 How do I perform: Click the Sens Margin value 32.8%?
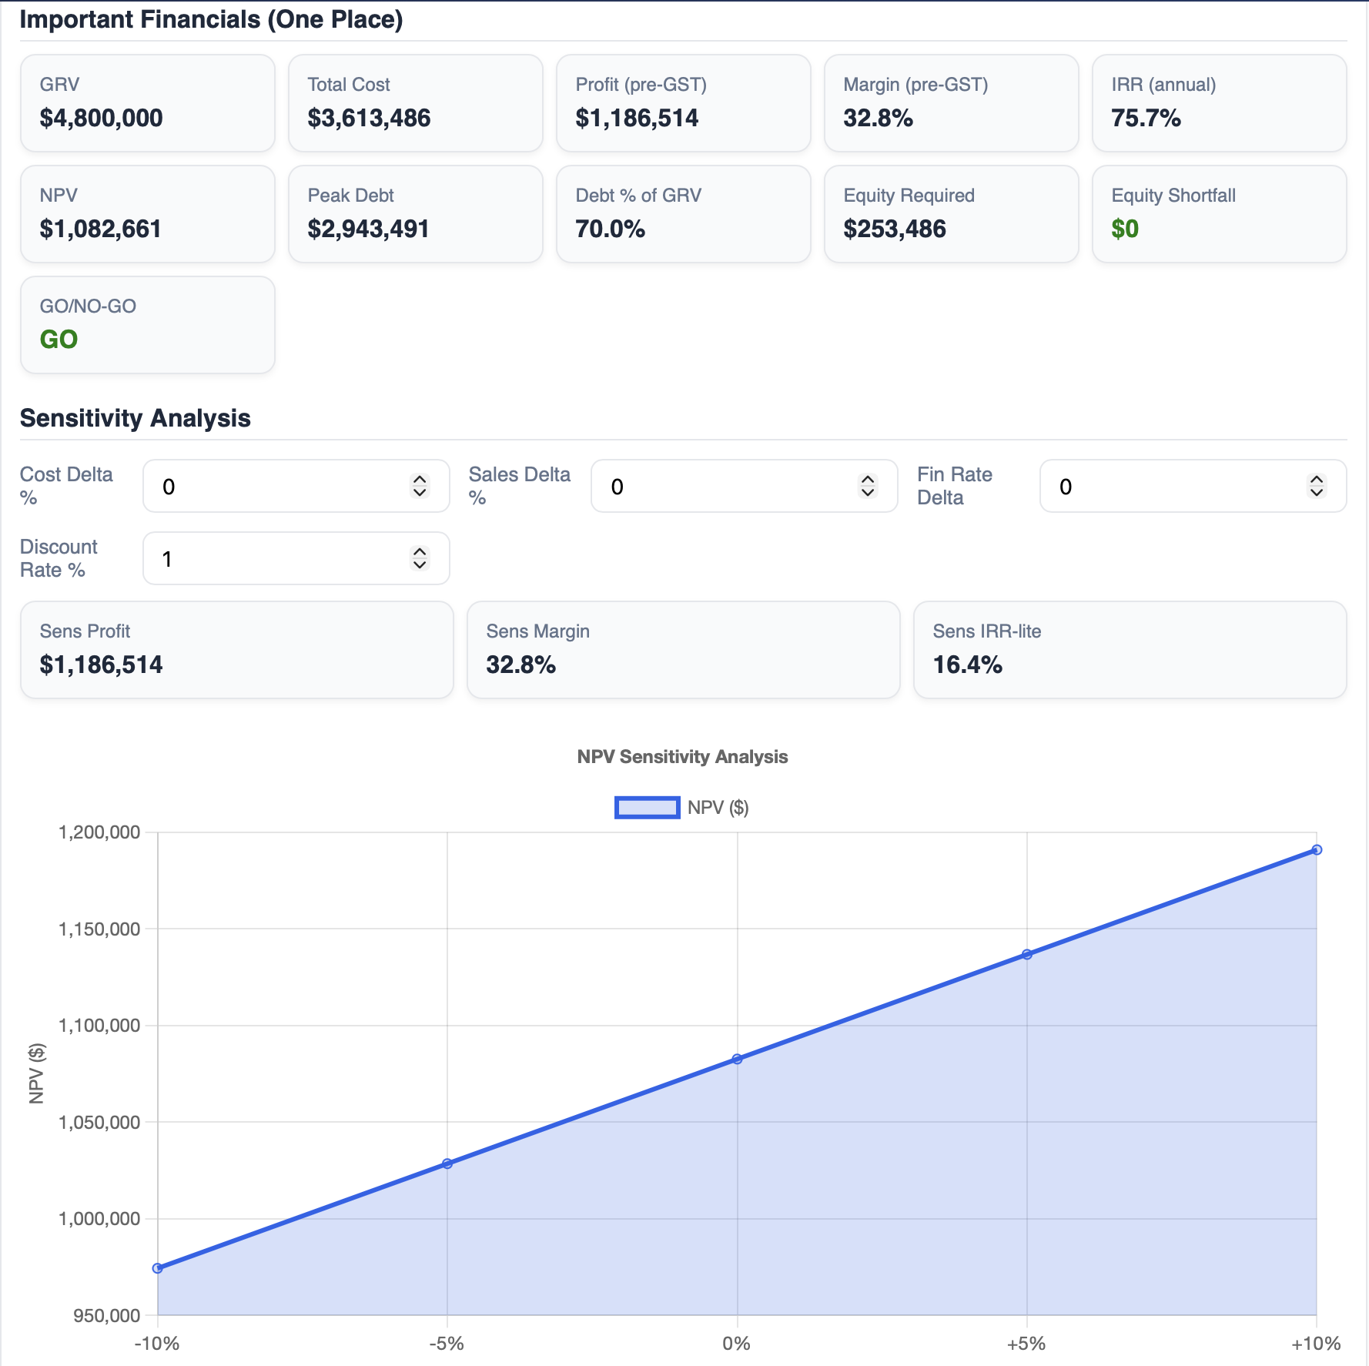tap(520, 665)
